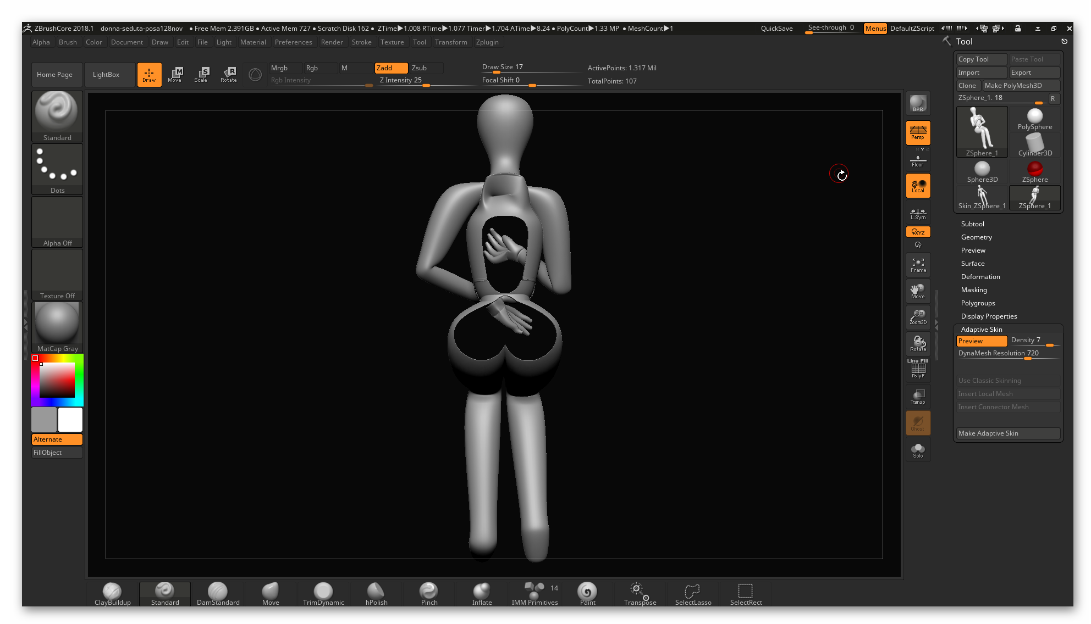Enable Ghost transparency mode
This screenshot has width=1091, height=624.
click(x=917, y=422)
